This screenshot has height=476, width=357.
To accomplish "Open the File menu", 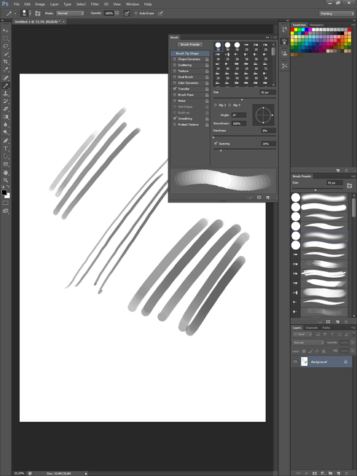I will (x=16, y=4).
